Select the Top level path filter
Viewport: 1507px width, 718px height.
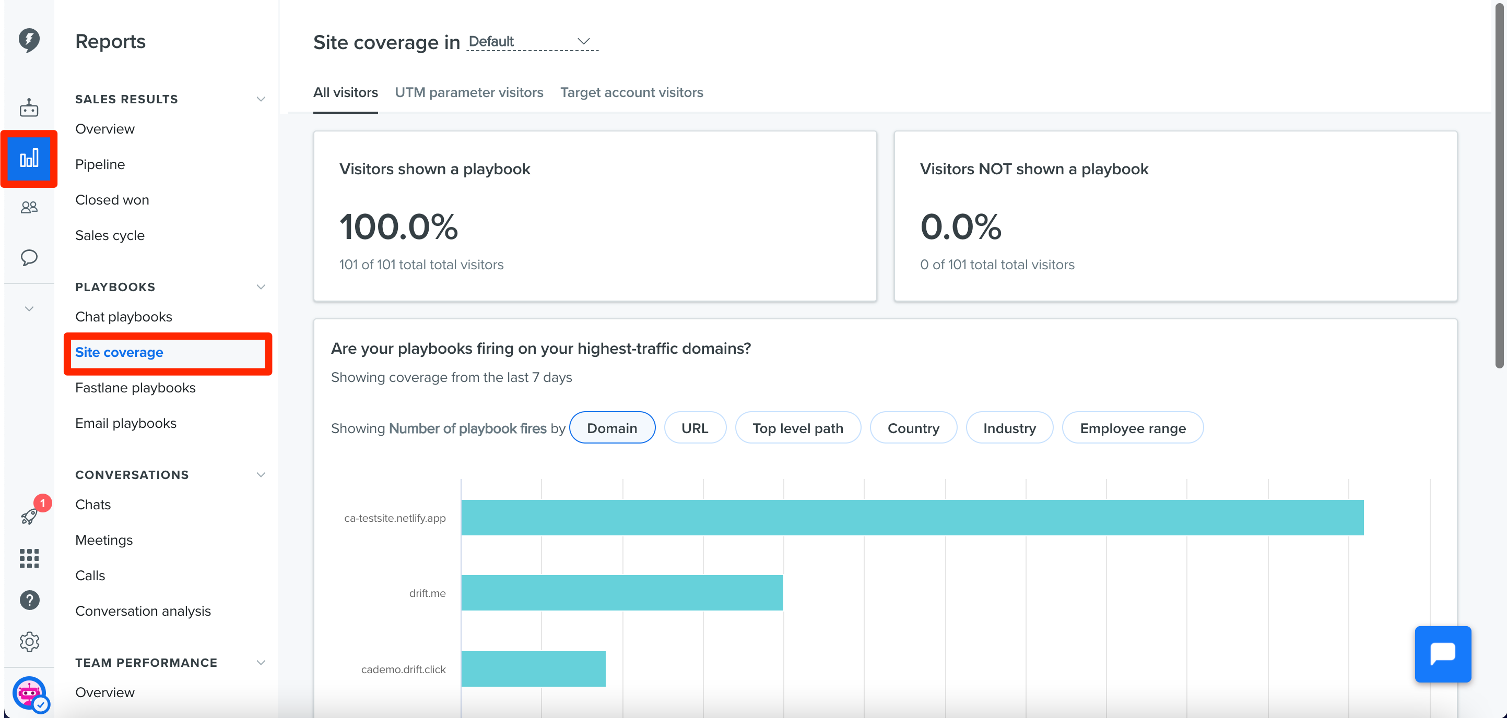797,428
